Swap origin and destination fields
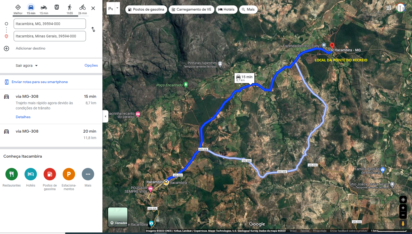The image size is (412, 234). (x=93, y=29)
